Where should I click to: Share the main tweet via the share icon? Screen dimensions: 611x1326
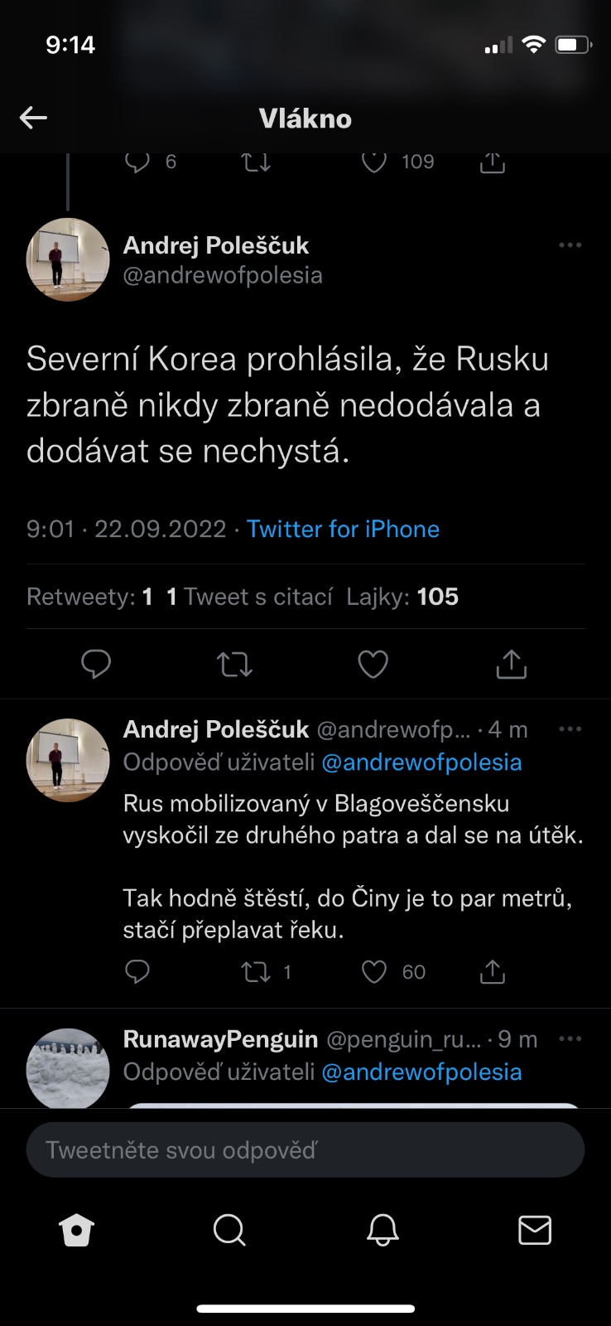(511, 664)
